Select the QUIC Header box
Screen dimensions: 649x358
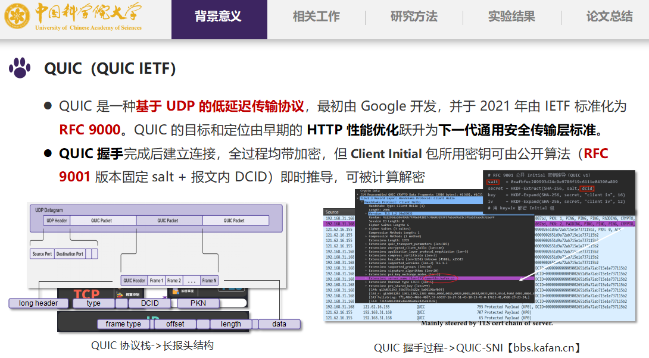point(134,280)
